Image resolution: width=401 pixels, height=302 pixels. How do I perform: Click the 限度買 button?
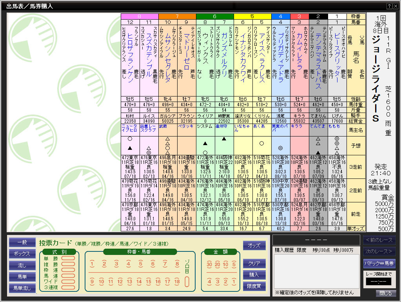pos(254,286)
